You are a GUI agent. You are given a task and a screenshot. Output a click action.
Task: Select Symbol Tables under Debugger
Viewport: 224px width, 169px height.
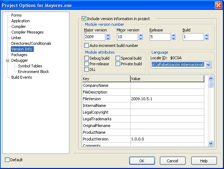(30, 66)
